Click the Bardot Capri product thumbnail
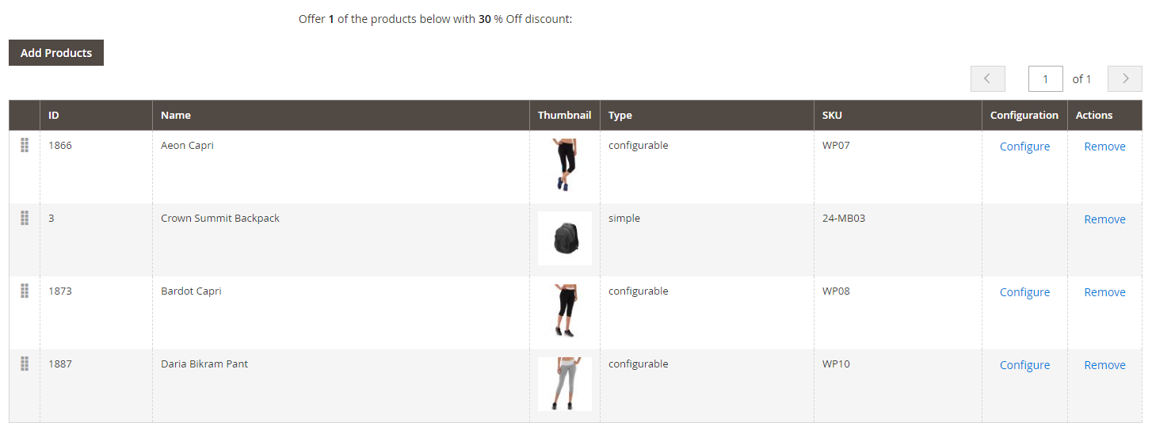The width and height of the screenshot is (1152, 434). pos(564,311)
